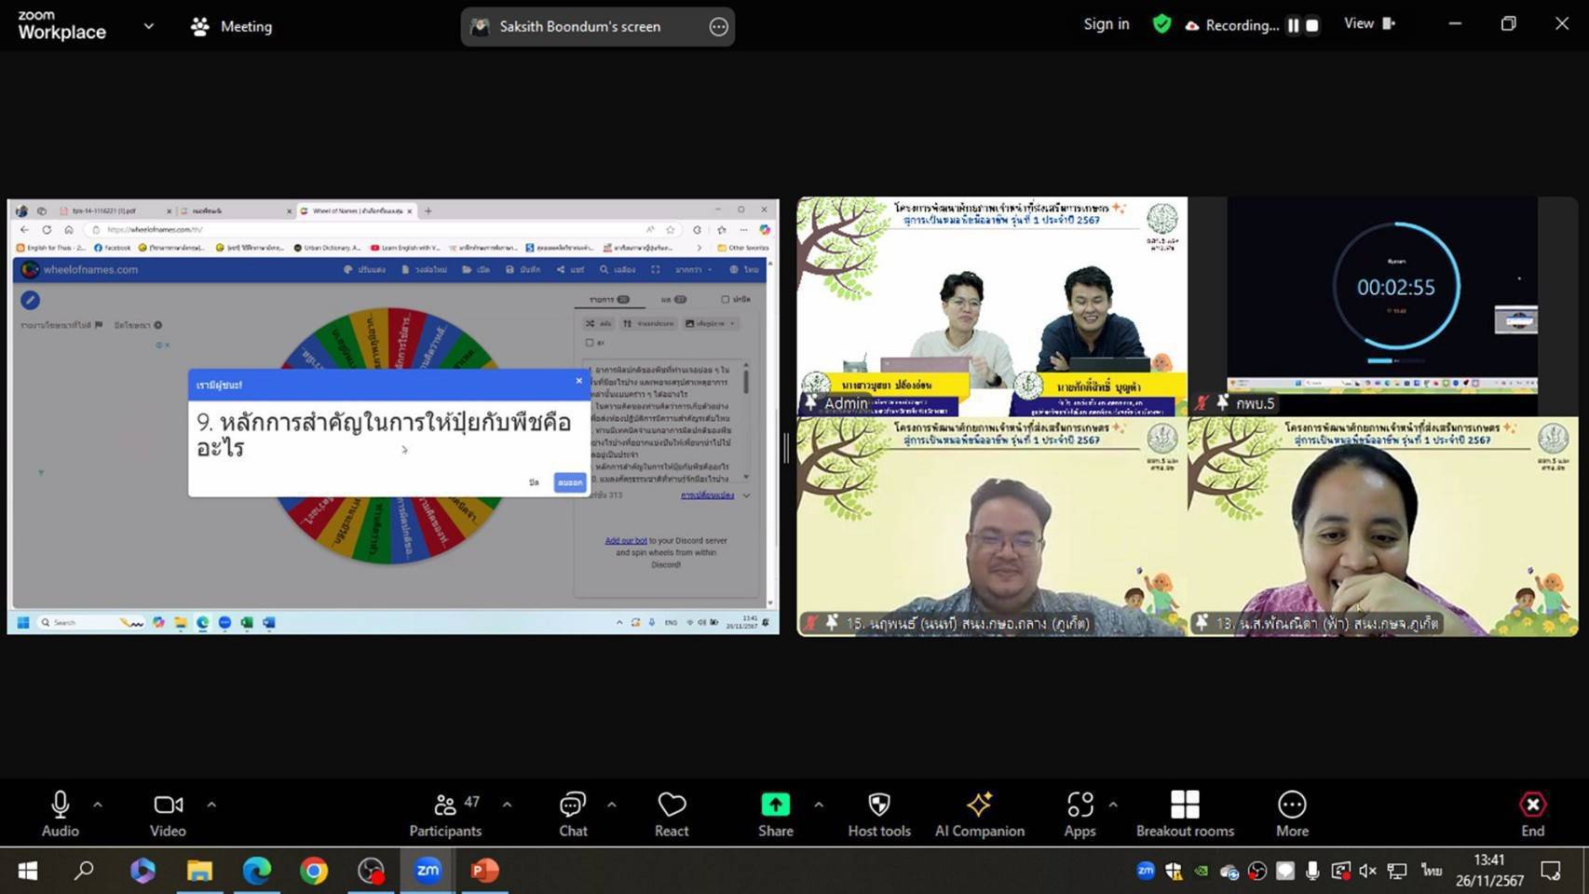Stop the cloud recording
The image size is (1589, 894).
pyautogui.click(x=1312, y=25)
